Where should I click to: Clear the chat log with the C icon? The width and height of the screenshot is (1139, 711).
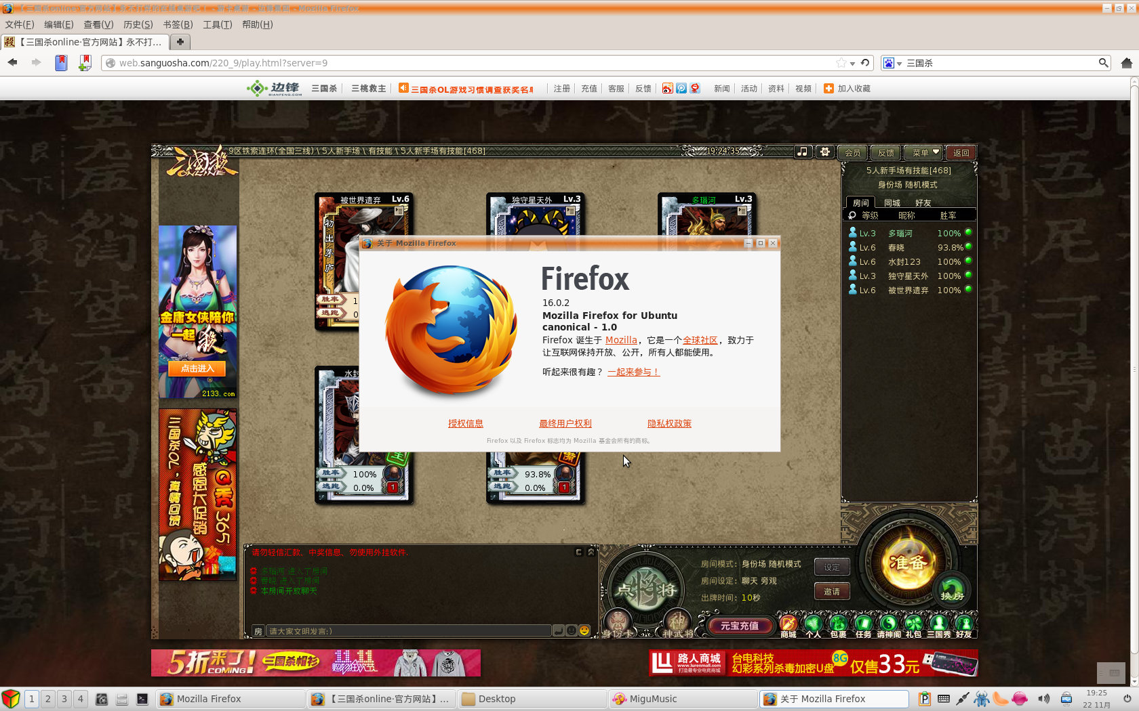(578, 552)
